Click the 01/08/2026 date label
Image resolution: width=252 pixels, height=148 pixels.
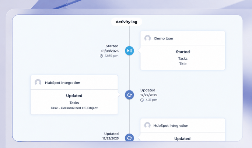[x=110, y=51]
